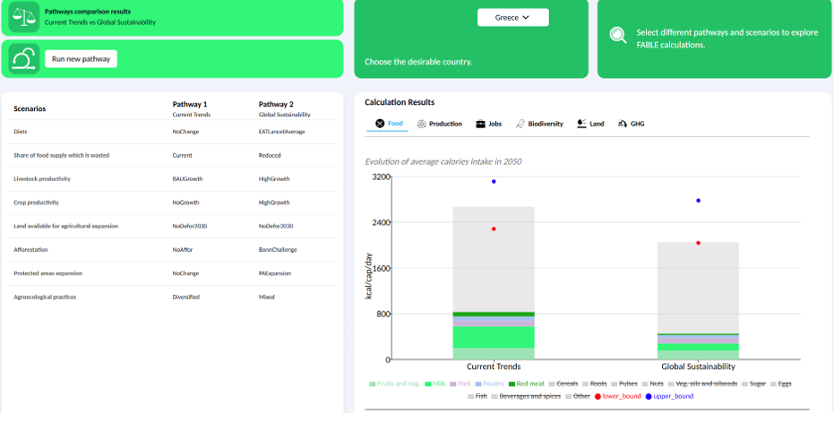Click the Milk legend color swatch
834x431 pixels.
(428, 384)
